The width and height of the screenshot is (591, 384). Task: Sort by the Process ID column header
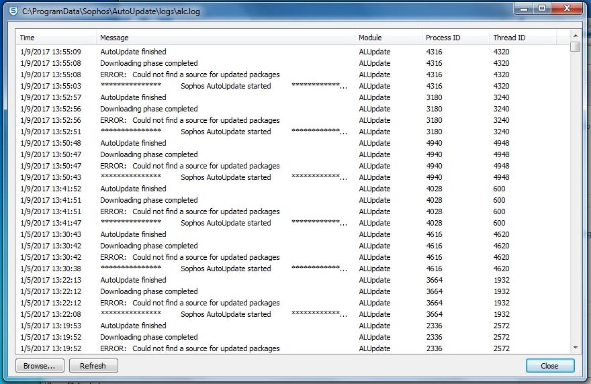tap(455, 38)
